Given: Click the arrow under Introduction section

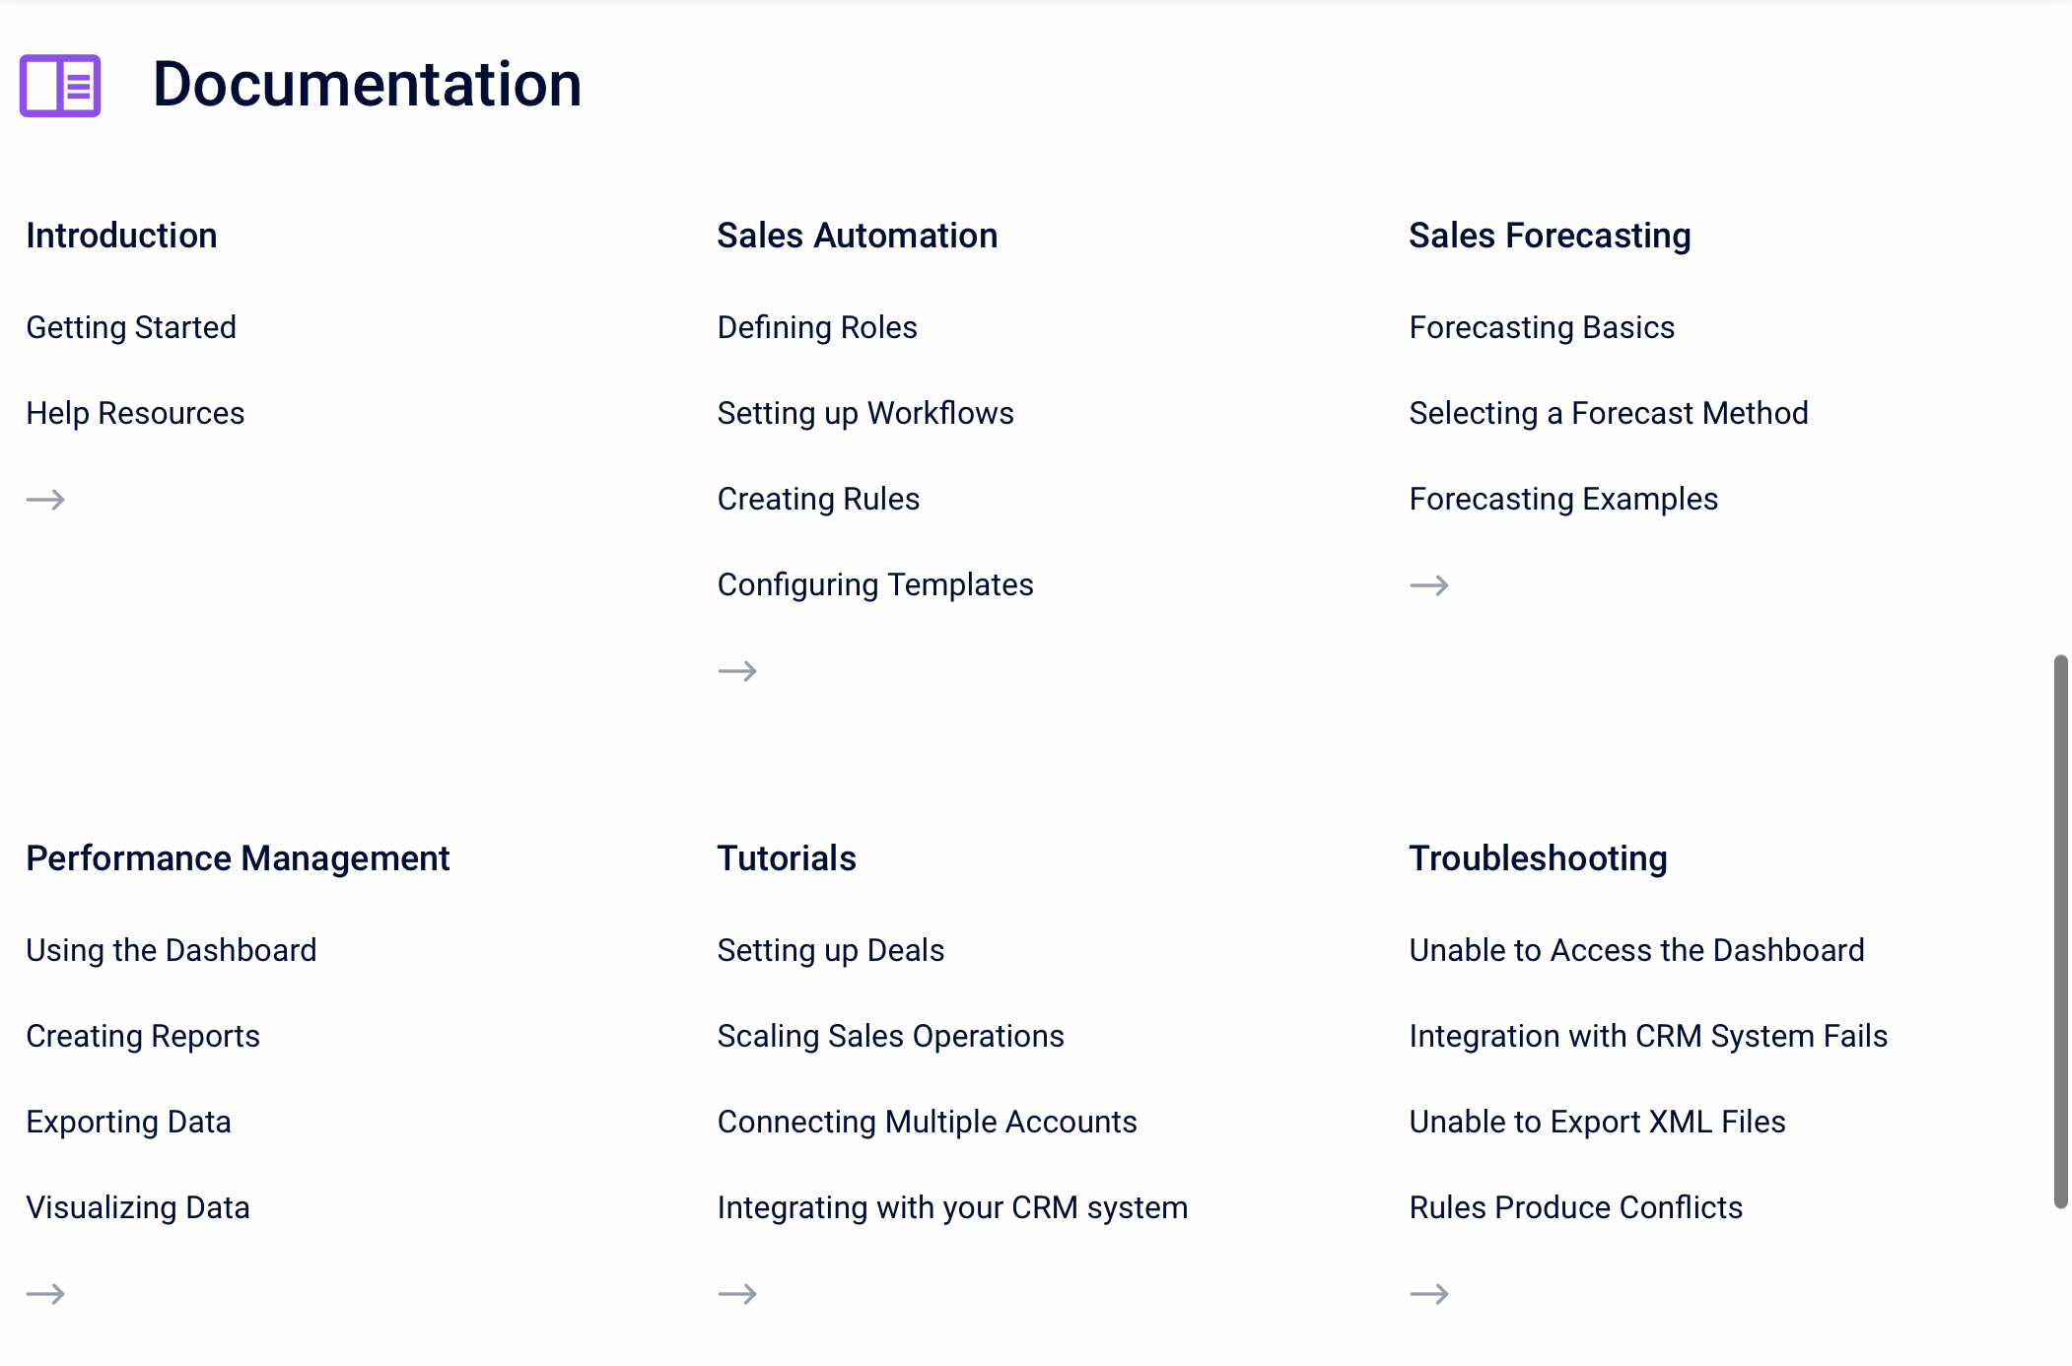Looking at the screenshot, I should tap(45, 500).
